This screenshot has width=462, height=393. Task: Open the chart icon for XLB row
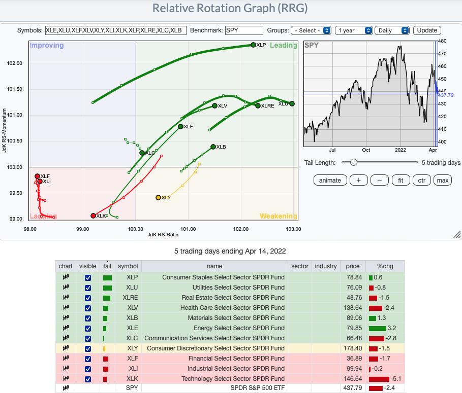pyautogui.click(x=66, y=318)
